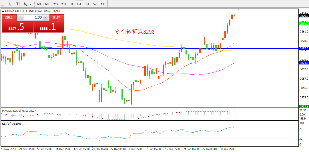Click the gray chart shift triangle marker
The image size is (309, 152).
(x=239, y=9)
